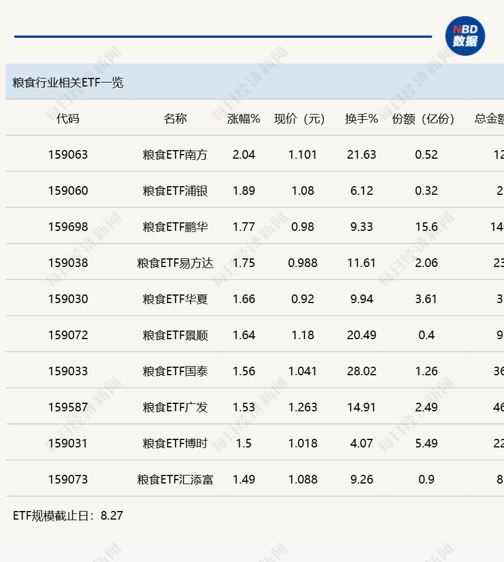Select fund name 粮食ETF鹏华
The height and width of the screenshot is (562, 504).
click(x=175, y=227)
